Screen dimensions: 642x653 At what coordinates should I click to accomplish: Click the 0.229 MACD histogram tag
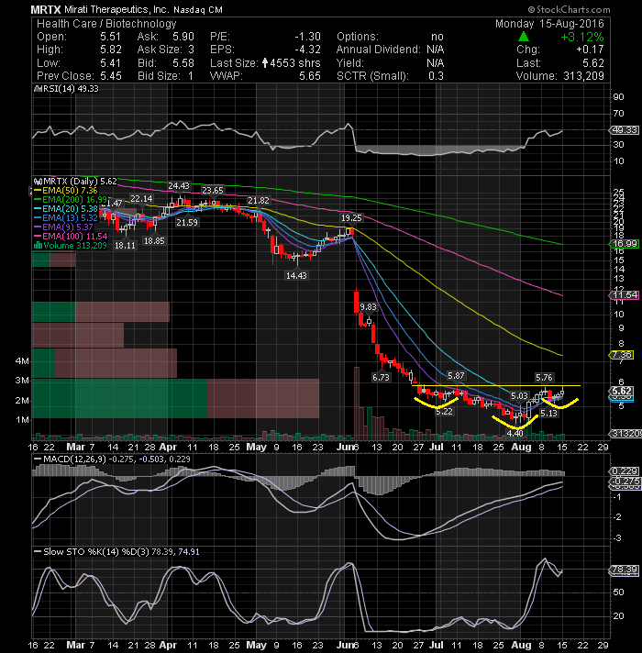[x=624, y=471]
